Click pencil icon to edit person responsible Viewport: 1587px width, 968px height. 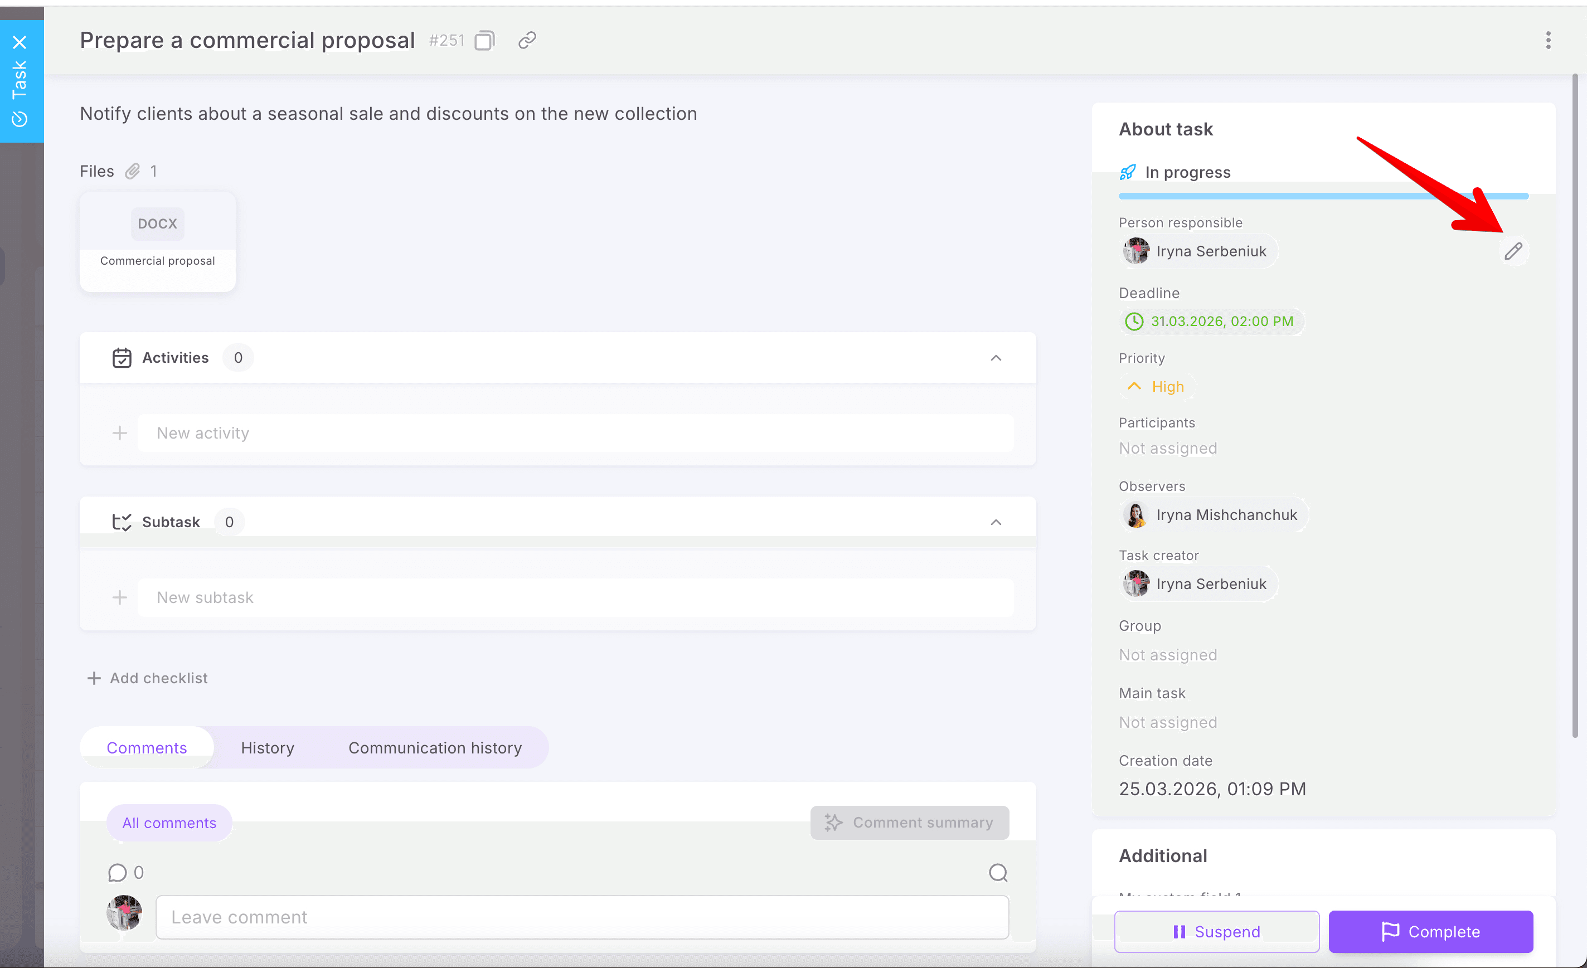point(1513,251)
